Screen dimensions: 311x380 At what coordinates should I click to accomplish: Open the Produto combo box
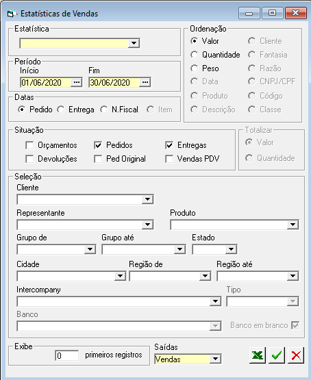(293, 225)
